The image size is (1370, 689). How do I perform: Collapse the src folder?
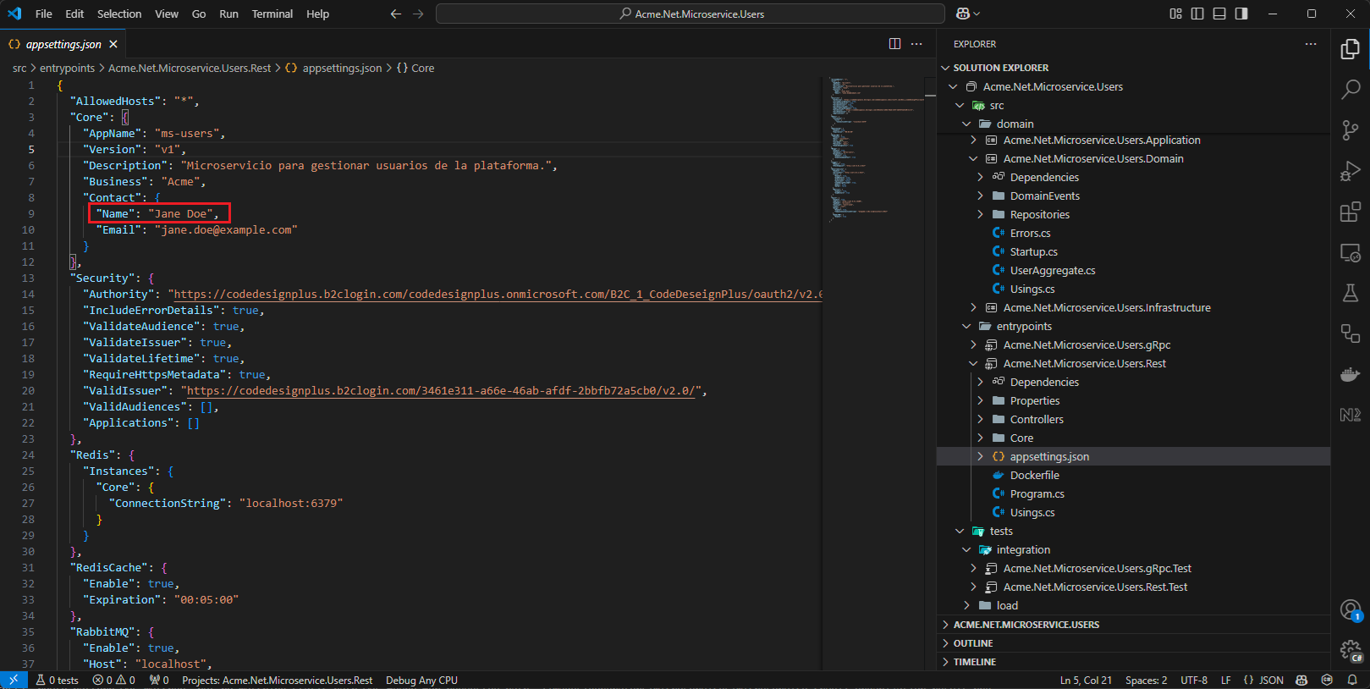(x=960, y=105)
